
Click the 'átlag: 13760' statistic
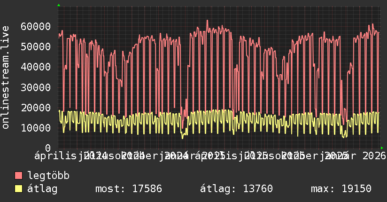(236, 189)
